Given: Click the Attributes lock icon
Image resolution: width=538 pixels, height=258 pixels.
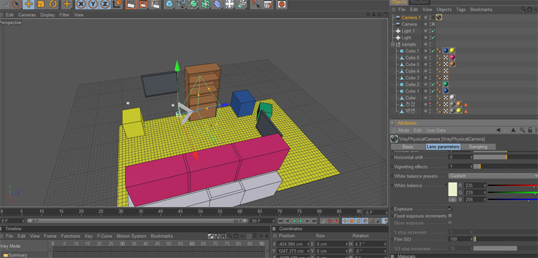Looking at the screenshot, I should coord(530,130).
